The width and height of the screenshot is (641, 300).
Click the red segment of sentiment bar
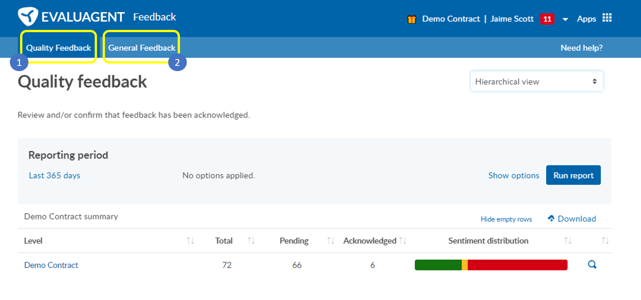coord(517,265)
